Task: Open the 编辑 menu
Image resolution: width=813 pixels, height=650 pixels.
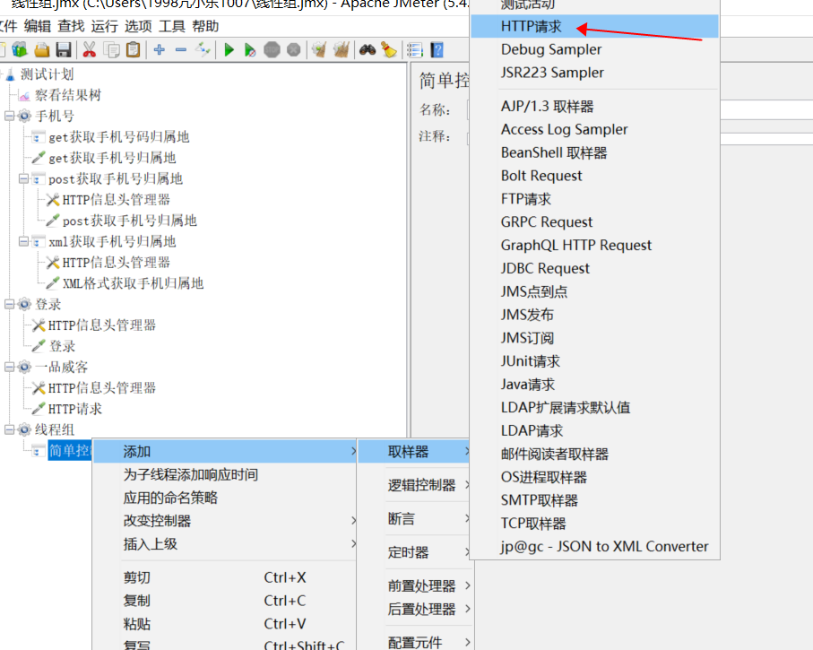Action: click(x=38, y=26)
